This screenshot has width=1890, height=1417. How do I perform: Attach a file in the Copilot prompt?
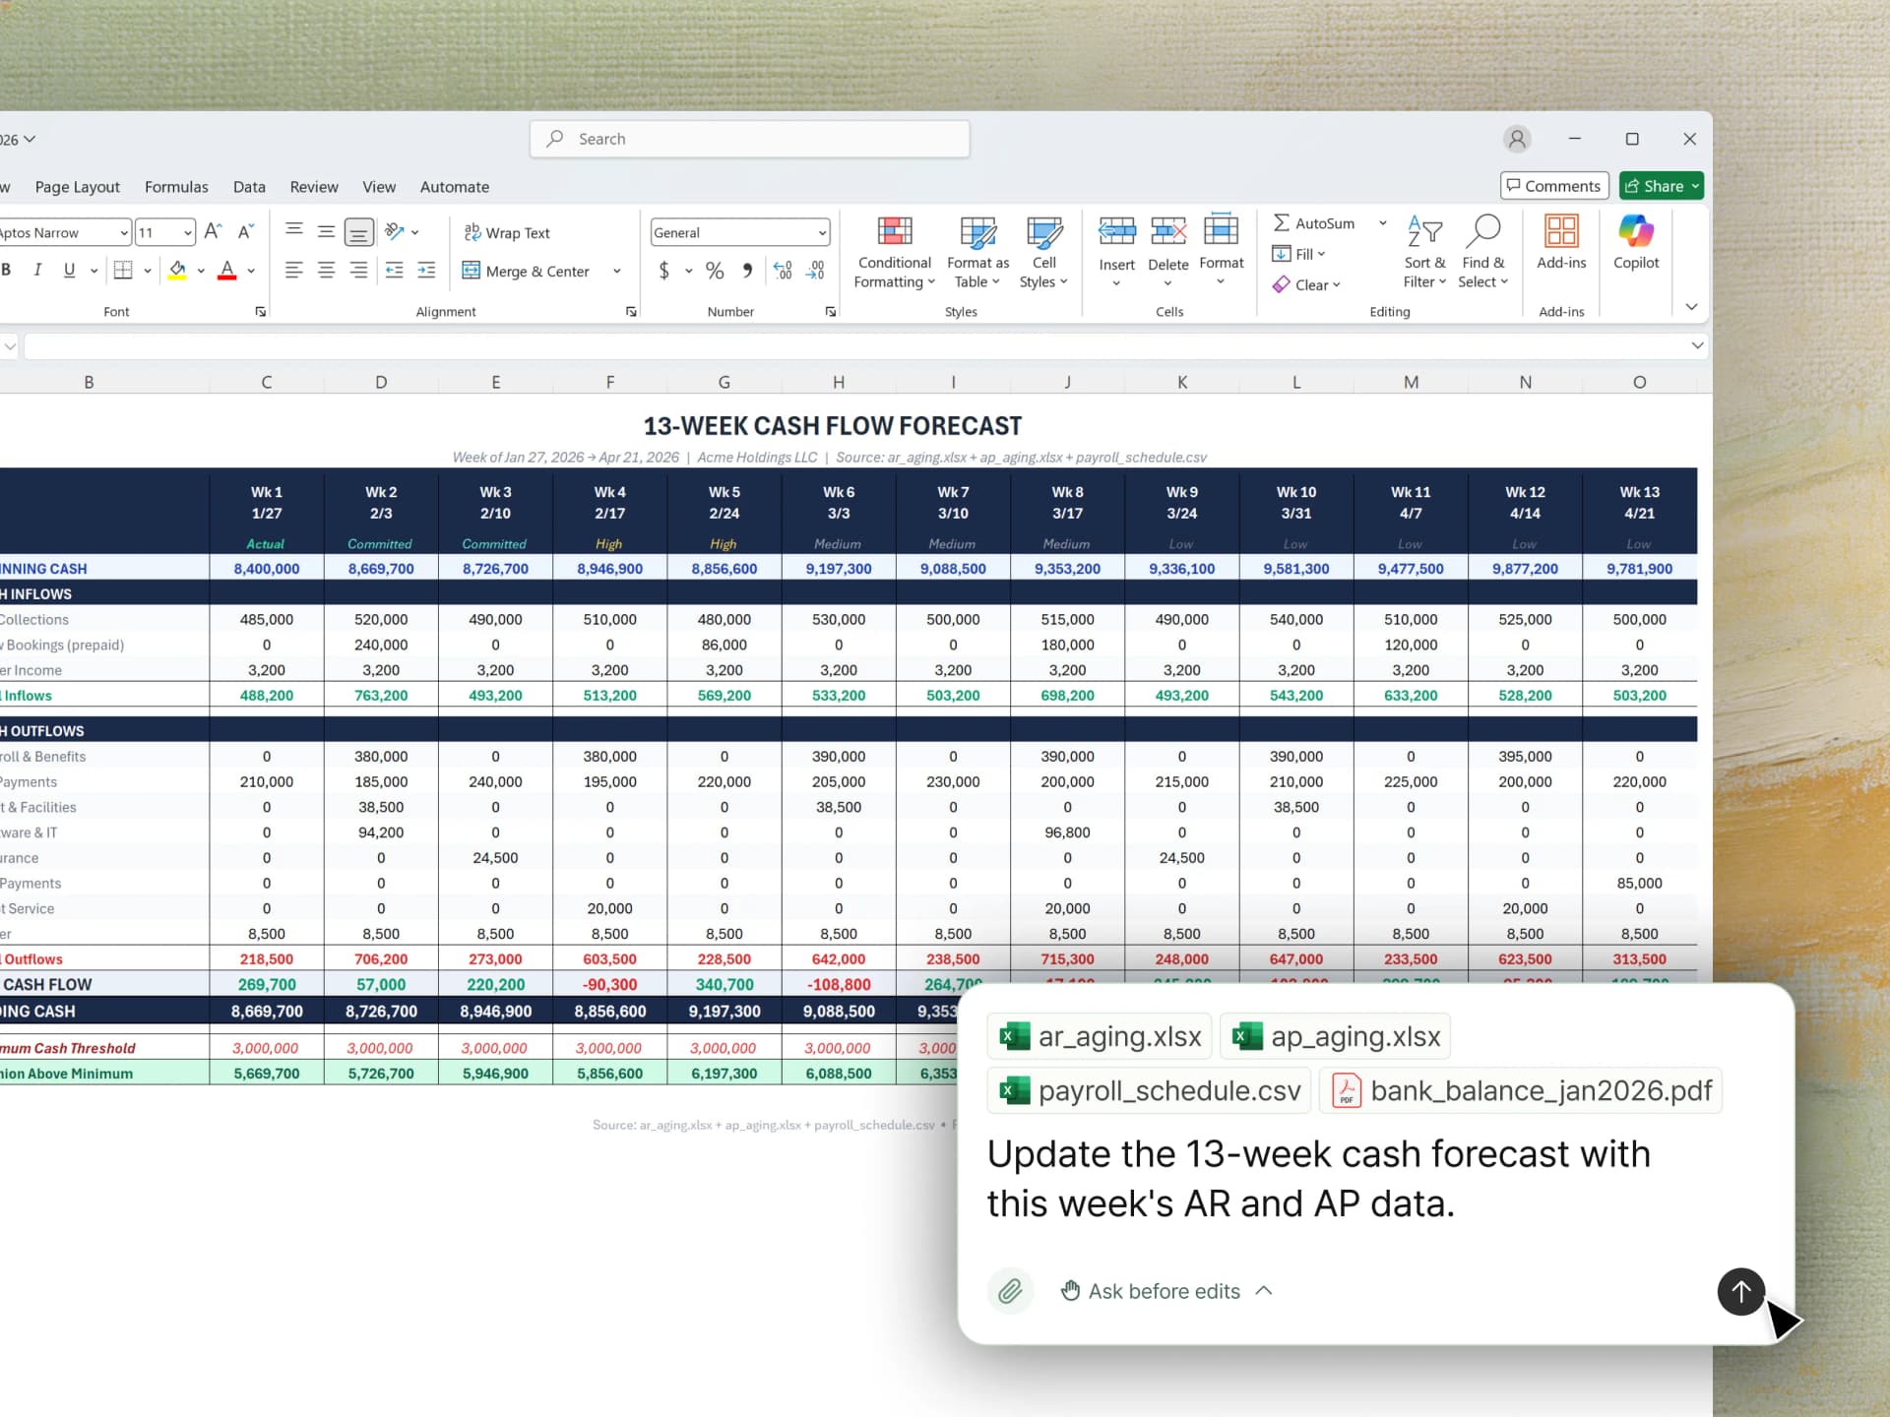(x=1010, y=1291)
